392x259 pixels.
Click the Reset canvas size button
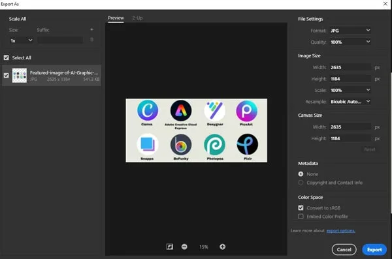click(x=370, y=149)
